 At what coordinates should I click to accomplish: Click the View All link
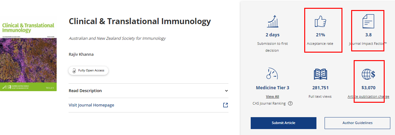(x=272, y=96)
